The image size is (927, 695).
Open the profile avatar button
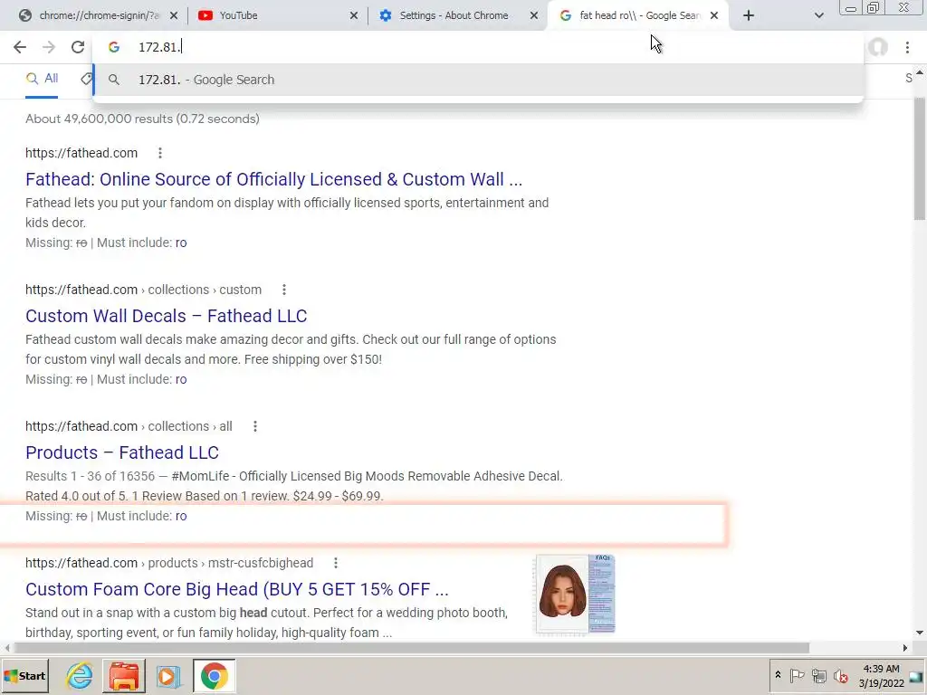tap(878, 47)
